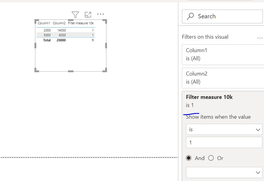The height and width of the screenshot is (181, 264).
Task: Click the filter icon above the table visual
Action: coord(75,15)
